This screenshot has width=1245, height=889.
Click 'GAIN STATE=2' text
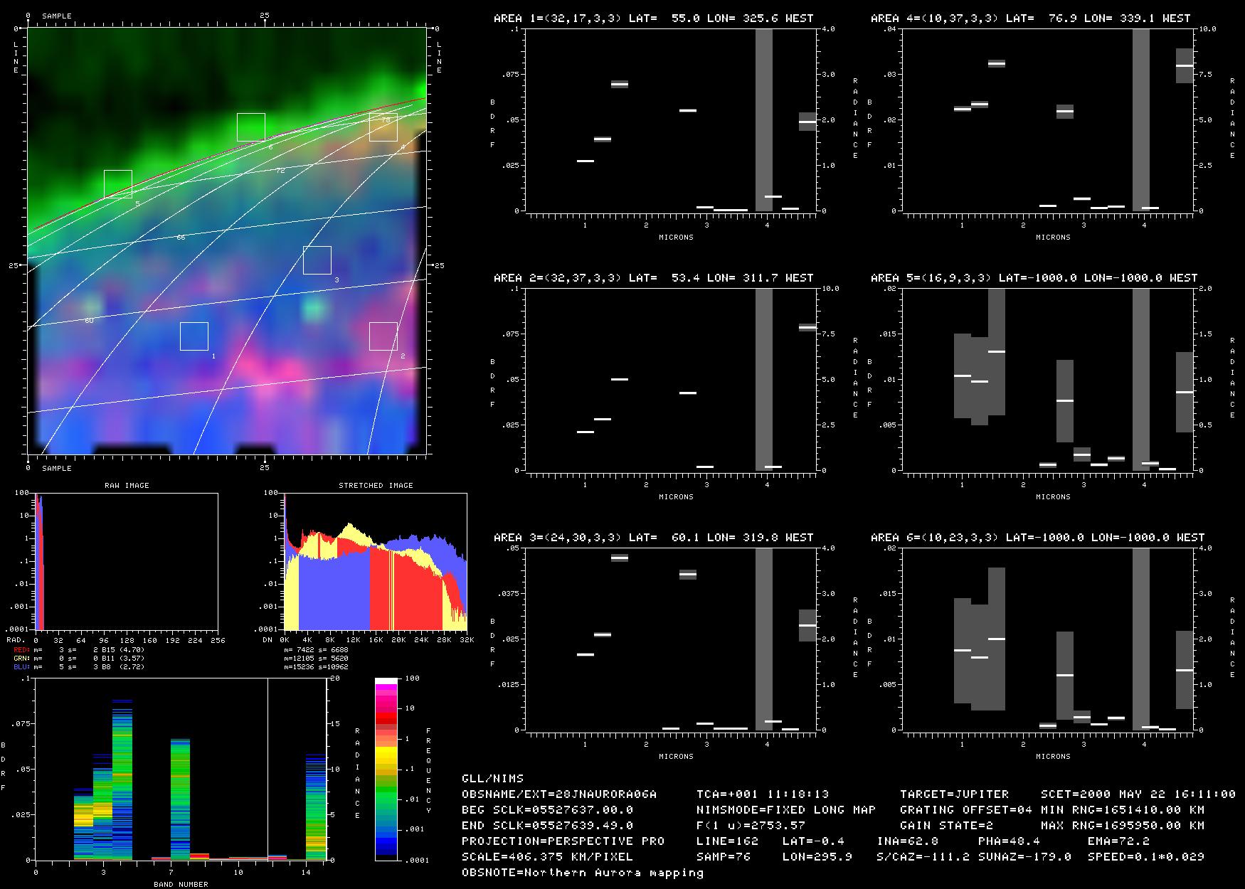(x=946, y=826)
